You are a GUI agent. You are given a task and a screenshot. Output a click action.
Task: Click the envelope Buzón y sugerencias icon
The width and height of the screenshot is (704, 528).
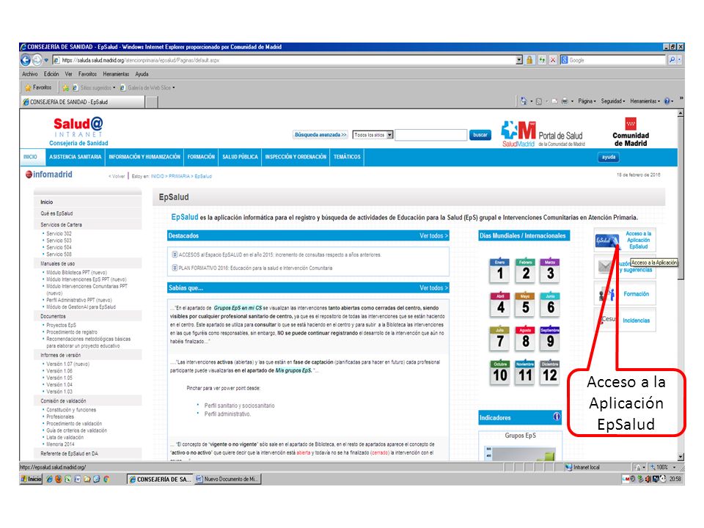606,267
